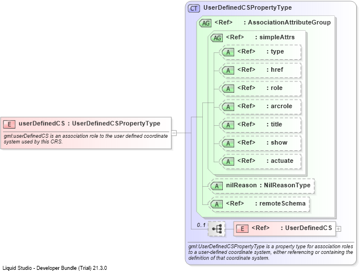The height and width of the screenshot is (271, 359).
Task: Select the ': actuate' attribute label
Action: [x=280, y=161]
